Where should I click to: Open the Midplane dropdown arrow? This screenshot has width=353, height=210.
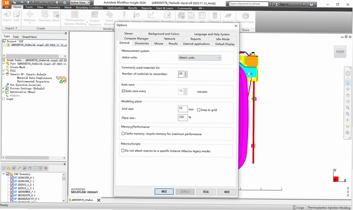click(x=30, y=23)
